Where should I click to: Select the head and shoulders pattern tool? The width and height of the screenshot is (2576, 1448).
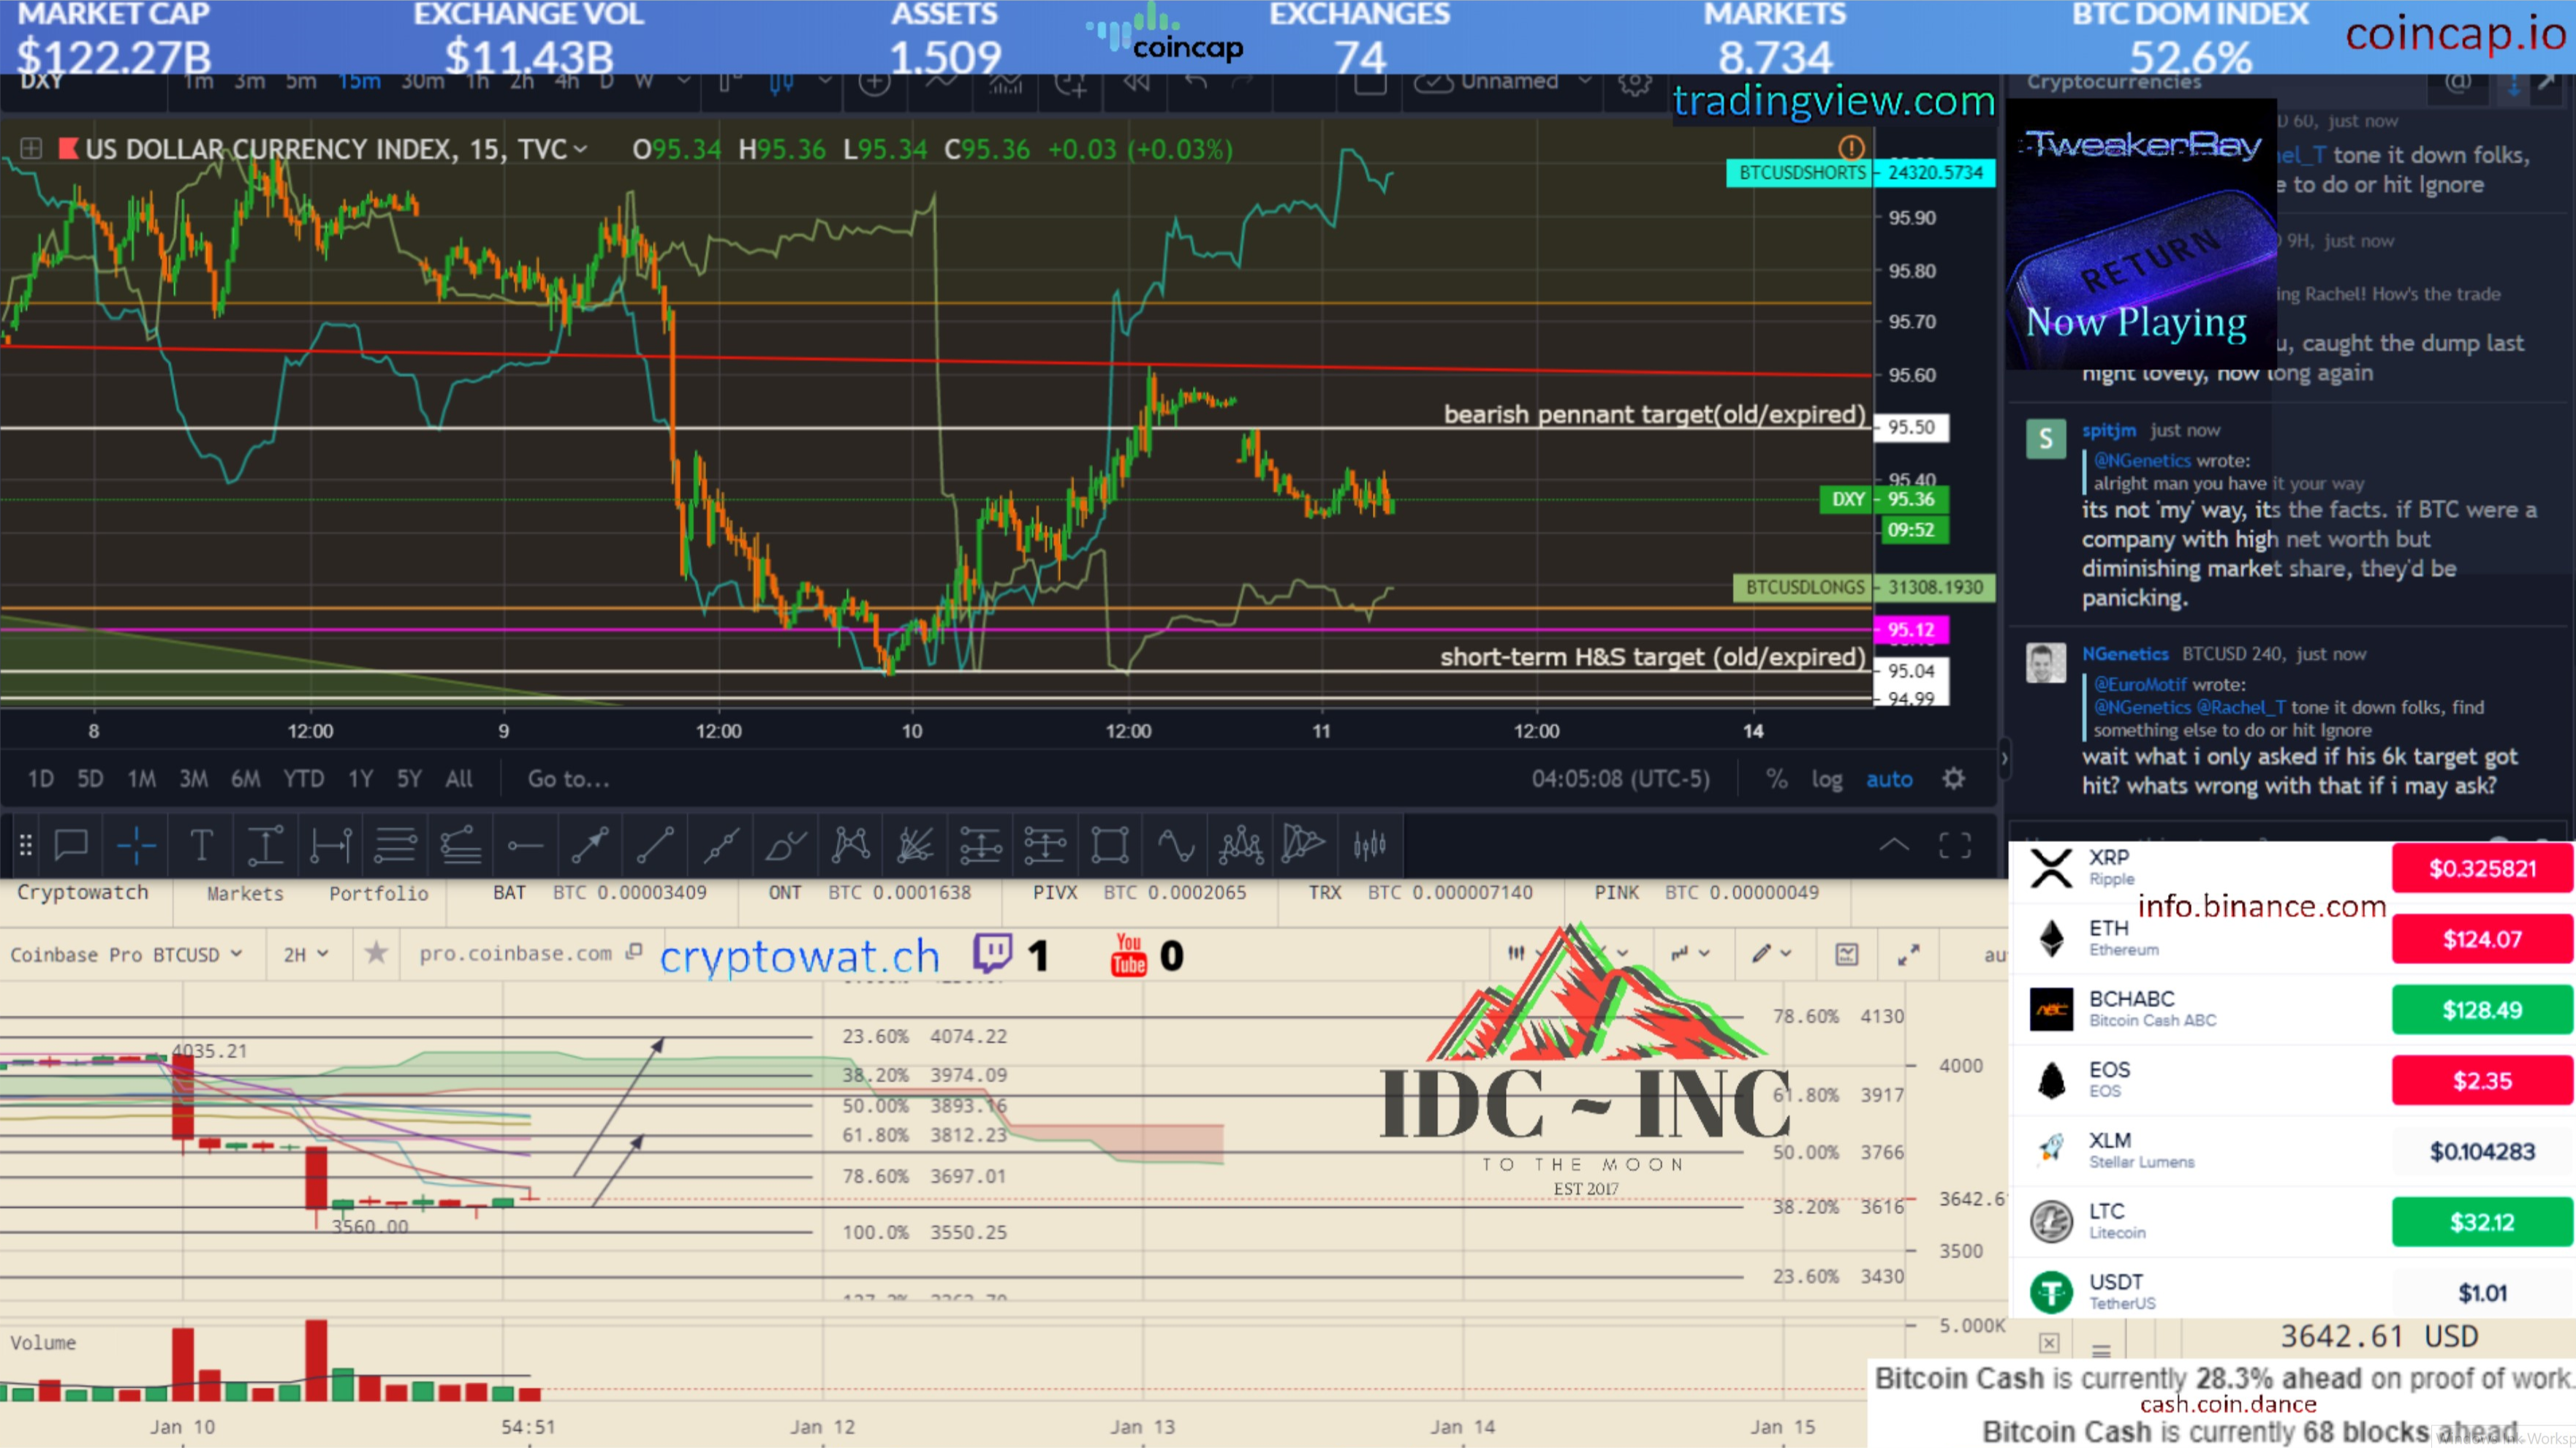coord(1241,846)
